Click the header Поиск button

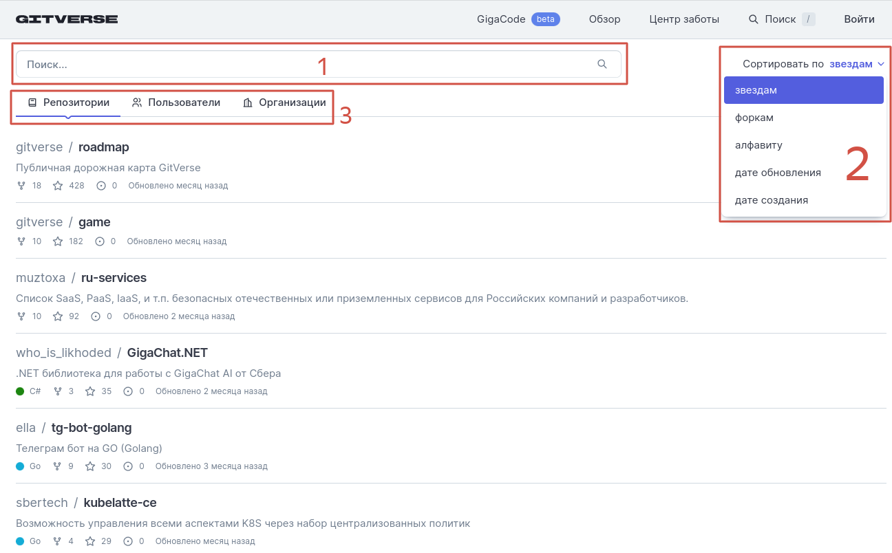[782, 19]
